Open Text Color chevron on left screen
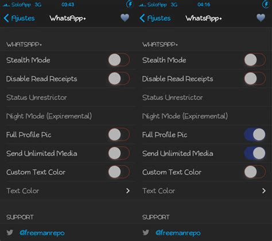This screenshot has height=241, width=272. pyautogui.click(x=128, y=191)
